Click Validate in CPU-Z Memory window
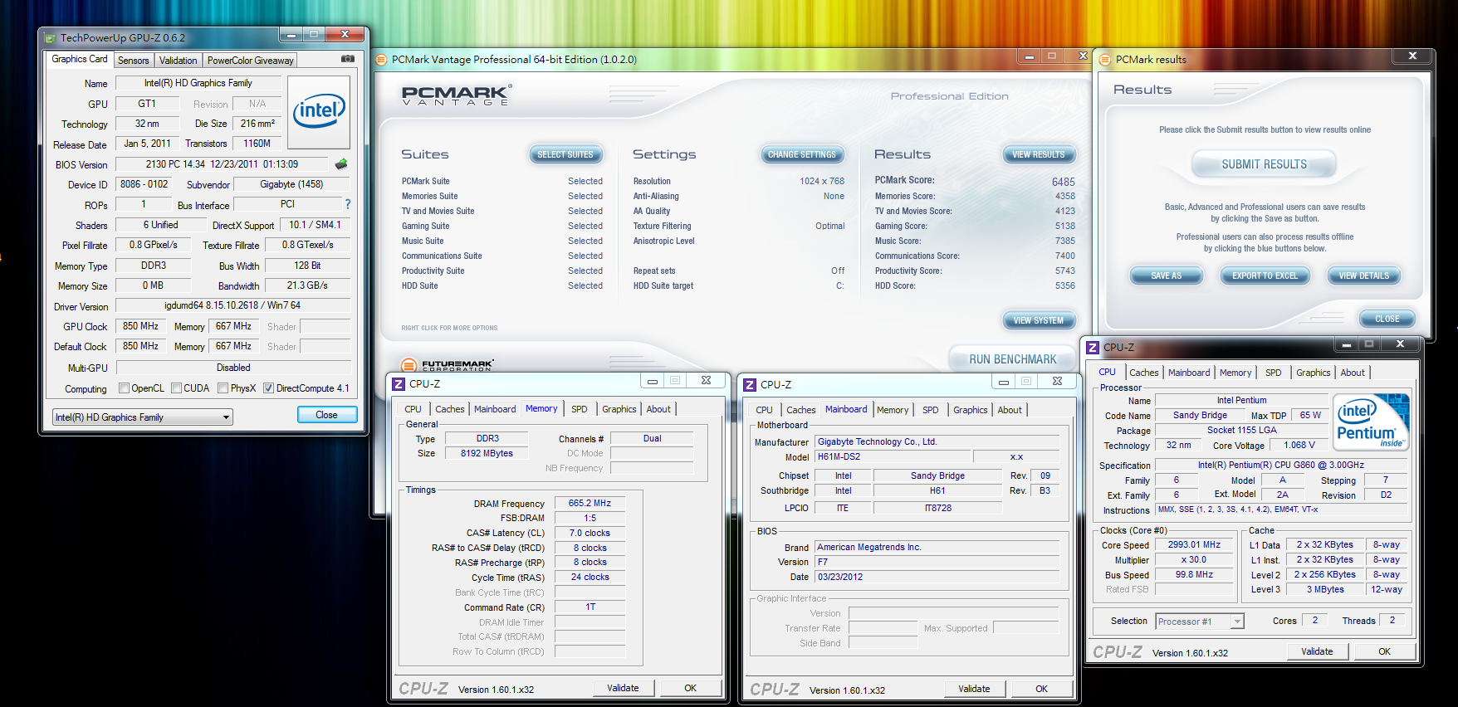The height and width of the screenshot is (707, 1458). [624, 688]
